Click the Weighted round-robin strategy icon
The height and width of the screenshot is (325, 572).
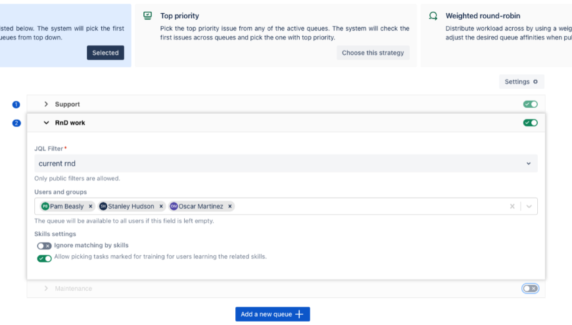tap(433, 16)
